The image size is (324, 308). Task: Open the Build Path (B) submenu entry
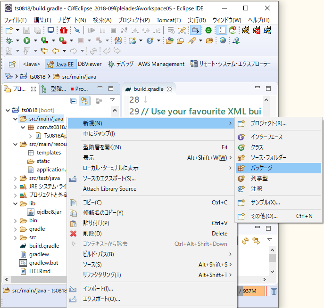click(151, 254)
